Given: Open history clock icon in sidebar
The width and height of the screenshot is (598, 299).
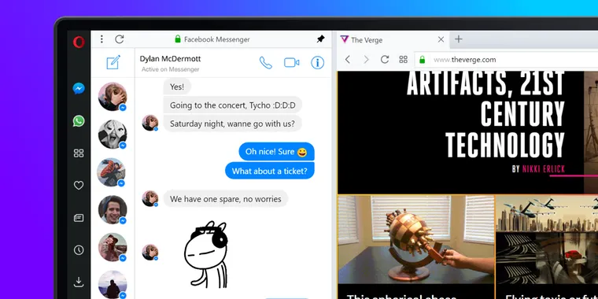Looking at the screenshot, I should pyautogui.click(x=79, y=250).
